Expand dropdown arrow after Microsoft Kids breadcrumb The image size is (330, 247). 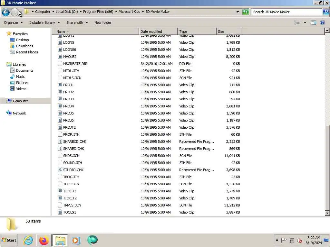pyautogui.click(x=143, y=12)
